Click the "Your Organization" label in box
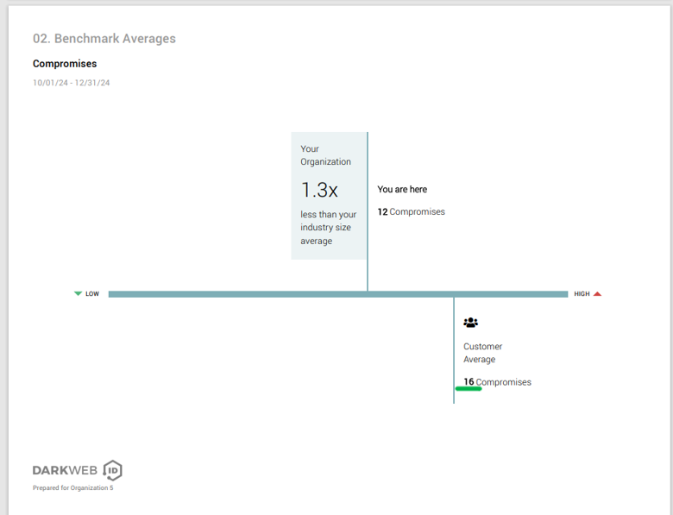Viewport: 673px width, 515px height. click(x=325, y=155)
